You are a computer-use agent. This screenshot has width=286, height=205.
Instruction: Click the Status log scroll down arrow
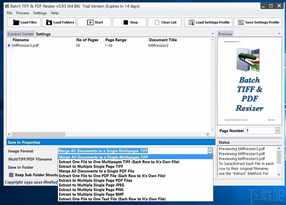tap(279, 174)
